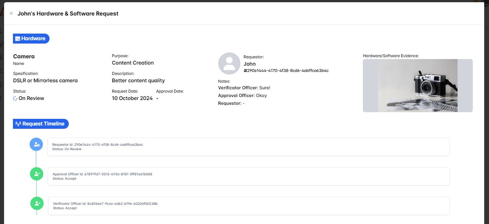Click the request date 10 October 2024

(x=132, y=98)
